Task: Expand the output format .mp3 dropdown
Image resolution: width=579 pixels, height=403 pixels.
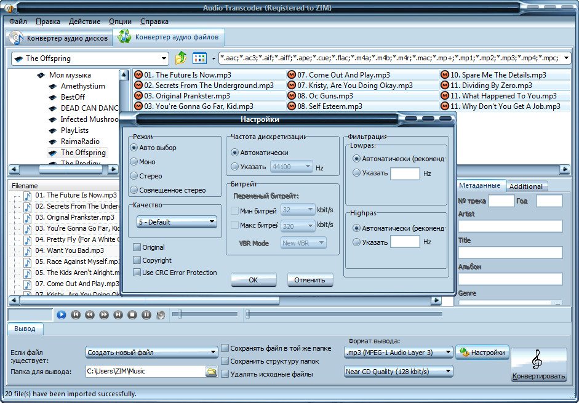Action: (x=398, y=353)
